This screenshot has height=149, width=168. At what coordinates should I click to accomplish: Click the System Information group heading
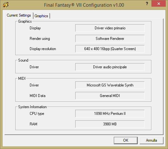point(33,107)
